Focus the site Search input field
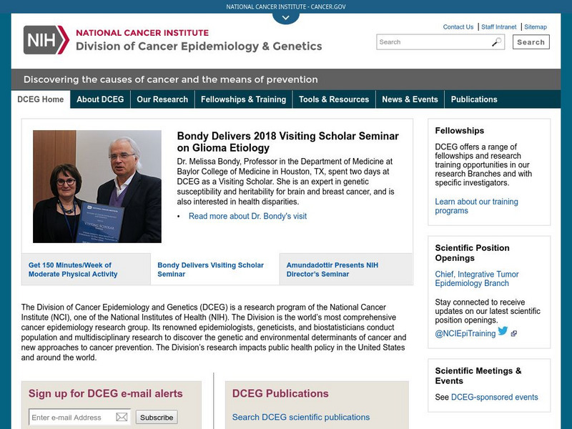This screenshot has width=572, height=429. [440, 42]
